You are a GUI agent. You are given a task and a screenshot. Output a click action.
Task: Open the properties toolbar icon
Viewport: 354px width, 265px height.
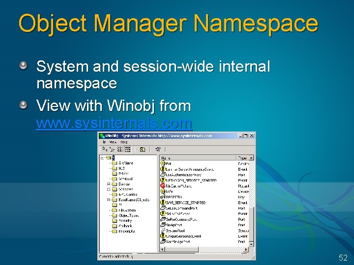pyautogui.click(x=158, y=149)
